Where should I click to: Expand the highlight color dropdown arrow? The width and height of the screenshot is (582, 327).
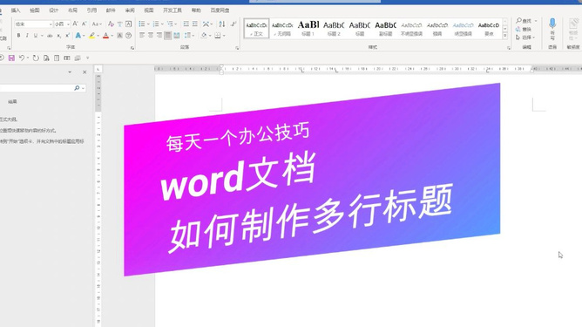[x=98, y=36]
